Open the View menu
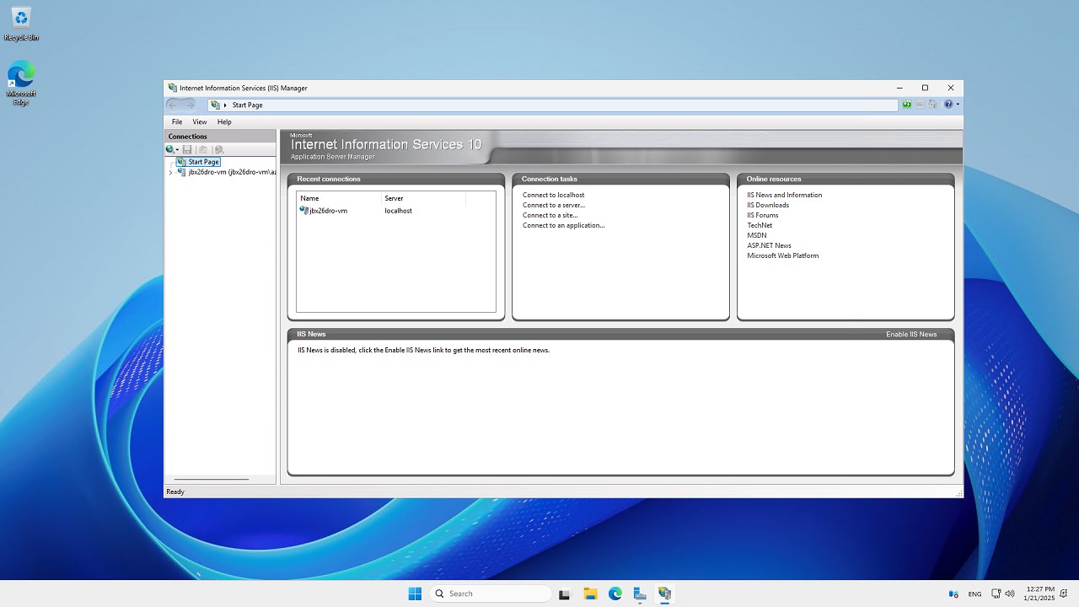The image size is (1079, 607). [x=200, y=122]
